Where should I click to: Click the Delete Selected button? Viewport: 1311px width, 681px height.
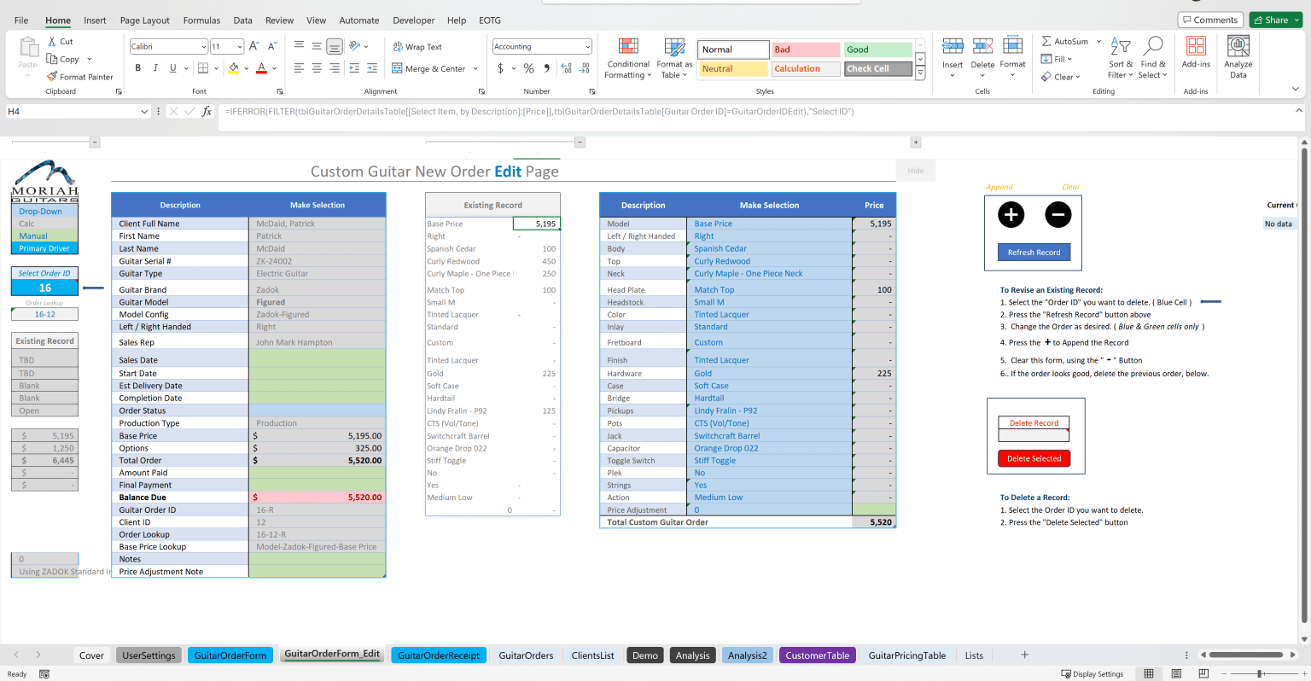1033,458
